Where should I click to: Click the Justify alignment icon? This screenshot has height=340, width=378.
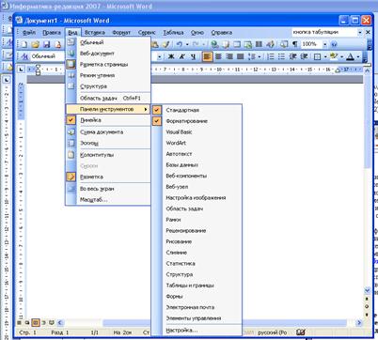241,56
